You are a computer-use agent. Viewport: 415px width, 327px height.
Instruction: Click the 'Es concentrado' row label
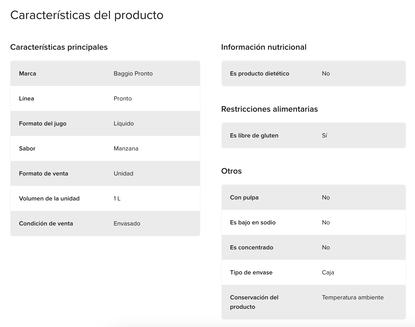click(x=251, y=248)
